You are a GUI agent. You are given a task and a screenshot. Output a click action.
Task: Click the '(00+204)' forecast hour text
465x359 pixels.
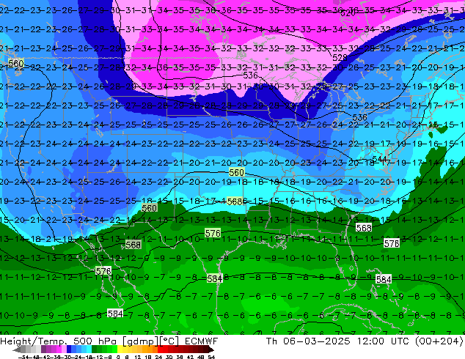point(439,341)
